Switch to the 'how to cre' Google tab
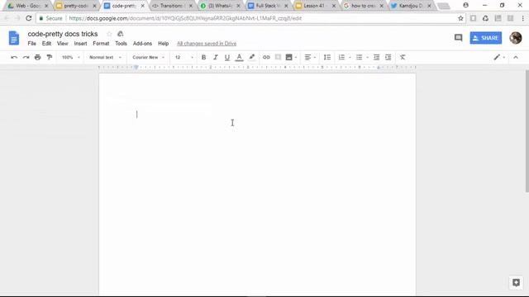Image resolution: width=529 pixels, height=297 pixels. (x=363, y=6)
